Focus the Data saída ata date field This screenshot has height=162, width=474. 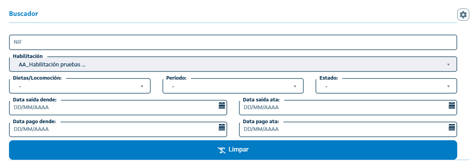tap(344, 108)
